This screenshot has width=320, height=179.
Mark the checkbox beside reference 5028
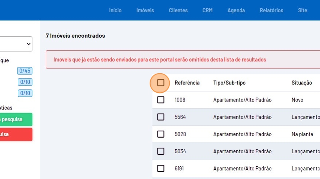pos(161,134)
